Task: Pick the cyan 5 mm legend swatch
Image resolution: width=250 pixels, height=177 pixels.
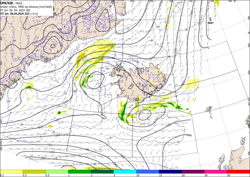Action: [125, 172]
